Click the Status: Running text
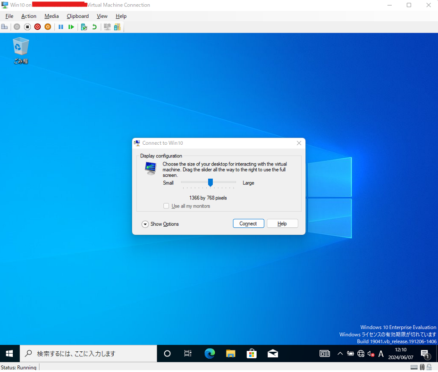Image resolution: width=438 pixels, height=372 pixels. (x=18, y=368)
